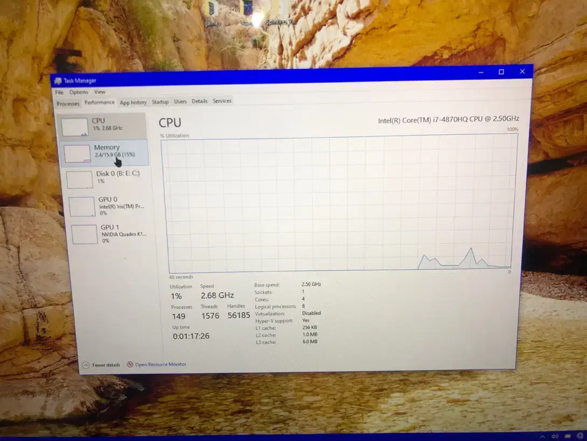587x441 pixels.
Task: Click the handles count 56185
Action: 239,315
